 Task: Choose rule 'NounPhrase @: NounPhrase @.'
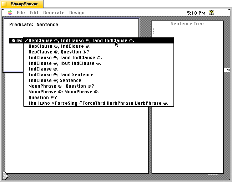tap(99, 92)
